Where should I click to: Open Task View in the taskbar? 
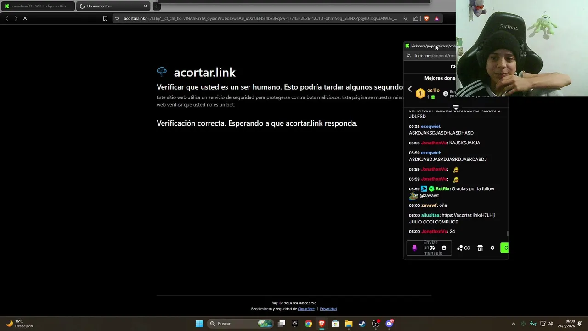[x=282, y=324]
